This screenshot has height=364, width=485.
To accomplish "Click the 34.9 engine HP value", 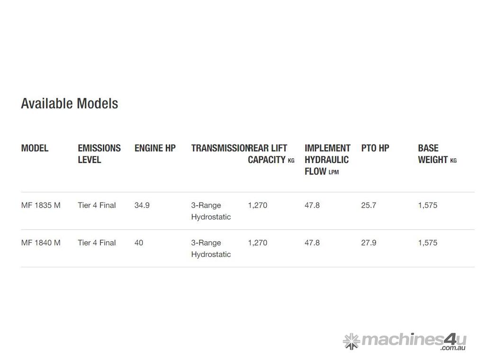I will click(142, 205).
